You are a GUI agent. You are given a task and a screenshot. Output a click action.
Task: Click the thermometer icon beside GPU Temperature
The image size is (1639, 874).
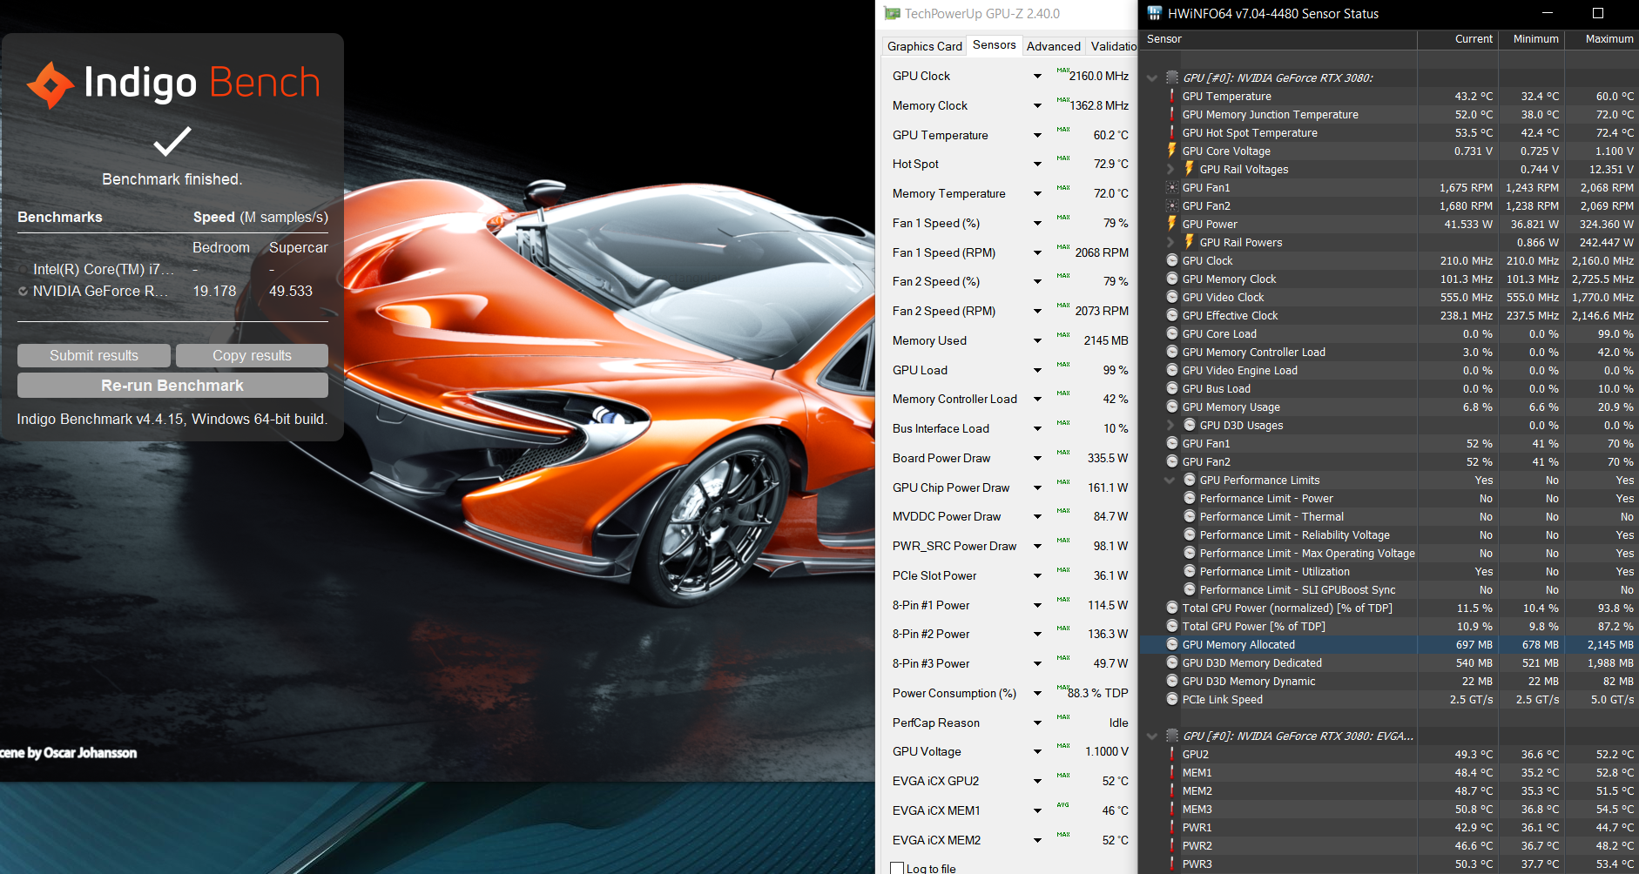pos(1172,97)
